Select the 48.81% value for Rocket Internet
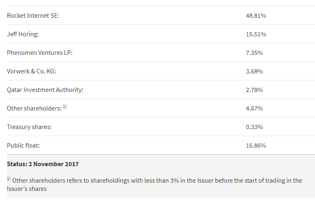This screenshot has width=315, height=207. (x=256, y=16)
